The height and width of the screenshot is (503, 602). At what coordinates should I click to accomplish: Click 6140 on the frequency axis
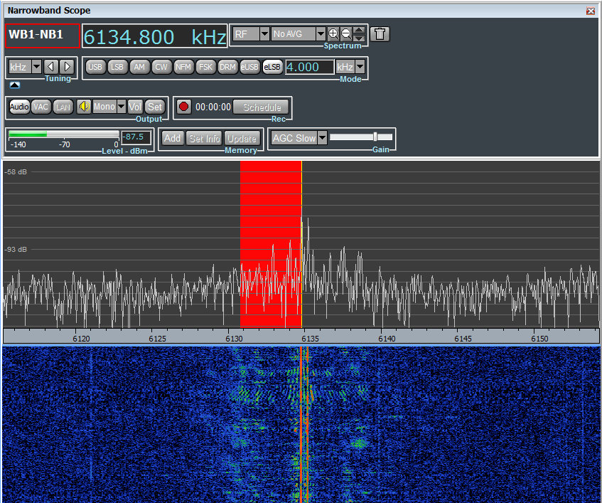[387, 339]
